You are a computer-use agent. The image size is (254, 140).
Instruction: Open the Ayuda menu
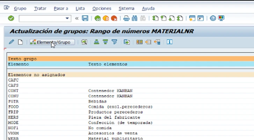[x=148, y=8]
